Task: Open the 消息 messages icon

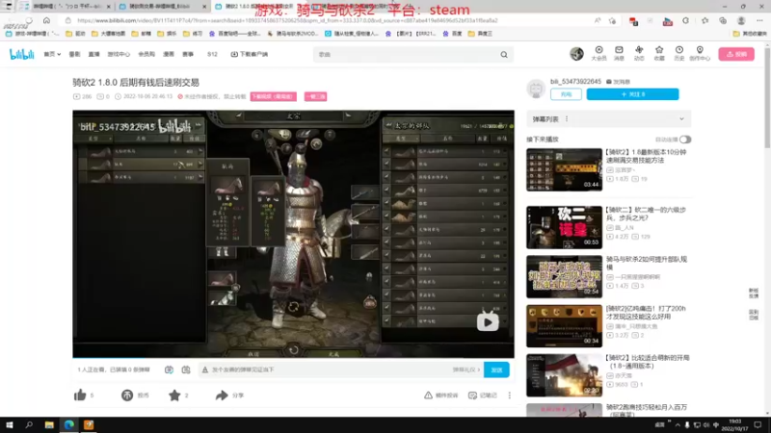Action: 619,53
